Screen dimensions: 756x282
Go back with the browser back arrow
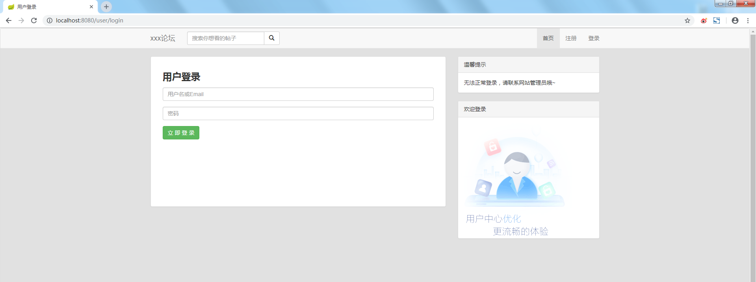9,20
